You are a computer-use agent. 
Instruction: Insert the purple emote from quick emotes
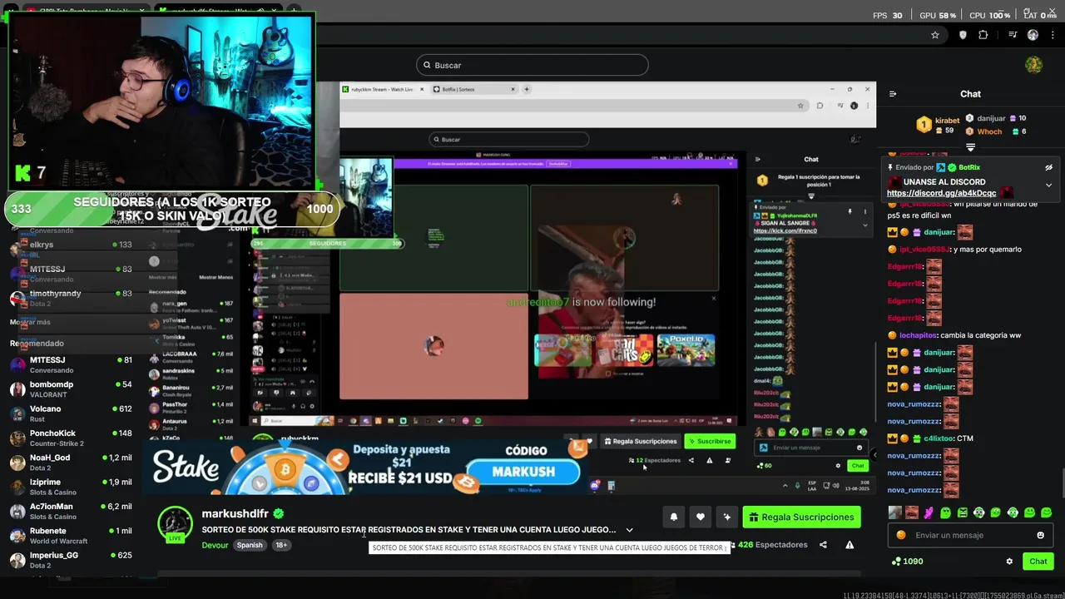point(929,512)
